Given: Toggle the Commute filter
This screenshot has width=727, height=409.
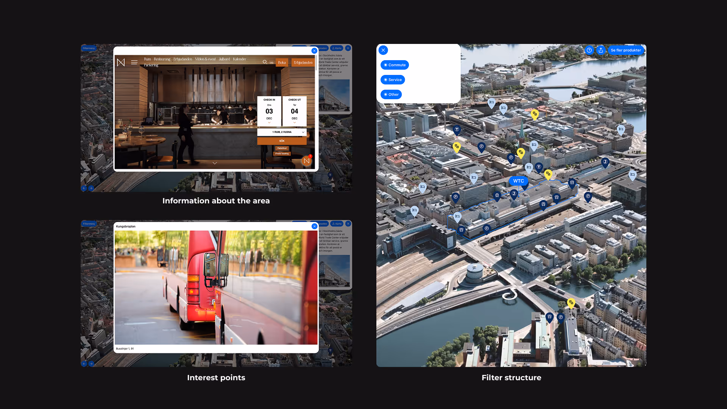Looking at the screenshot, I should click(395, 65).
